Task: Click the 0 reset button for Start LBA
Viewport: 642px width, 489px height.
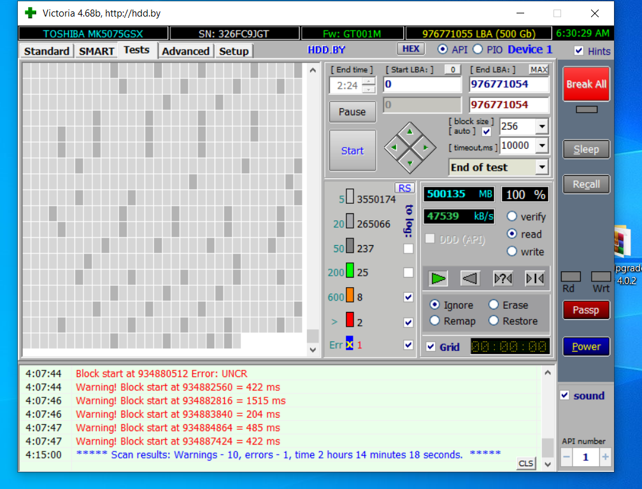Action: 453,69
